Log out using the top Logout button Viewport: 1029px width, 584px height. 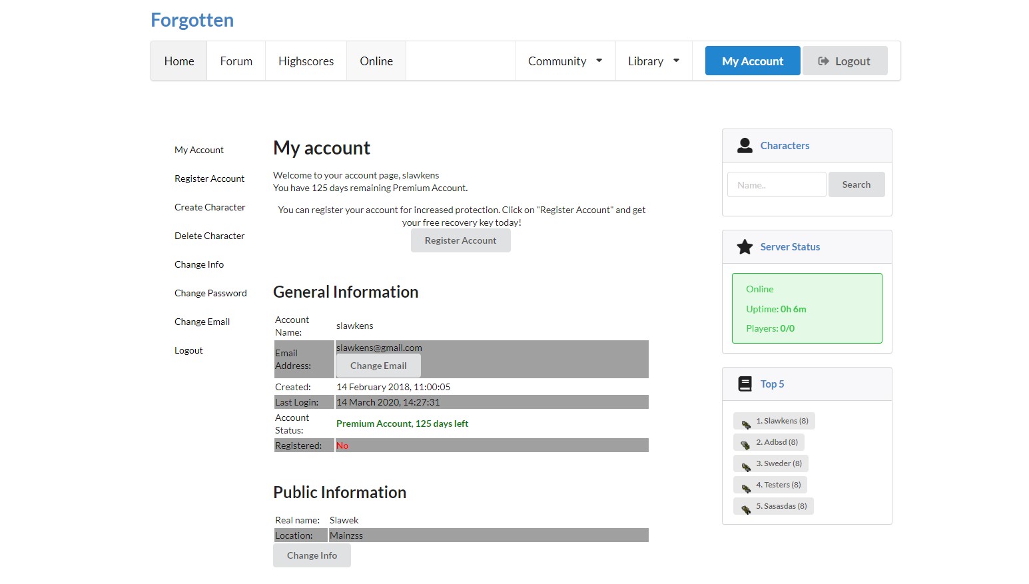click(x=845, y=61)
